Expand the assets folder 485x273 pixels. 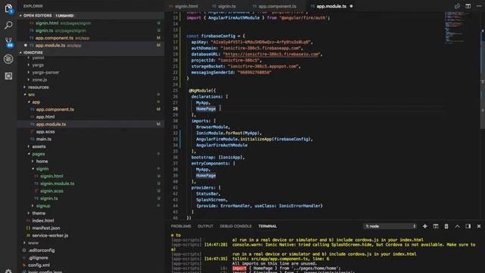[39, 146]
